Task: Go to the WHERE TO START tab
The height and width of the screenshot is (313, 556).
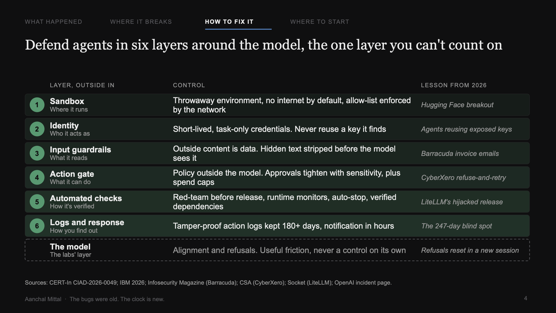Action: pos(320,22)
